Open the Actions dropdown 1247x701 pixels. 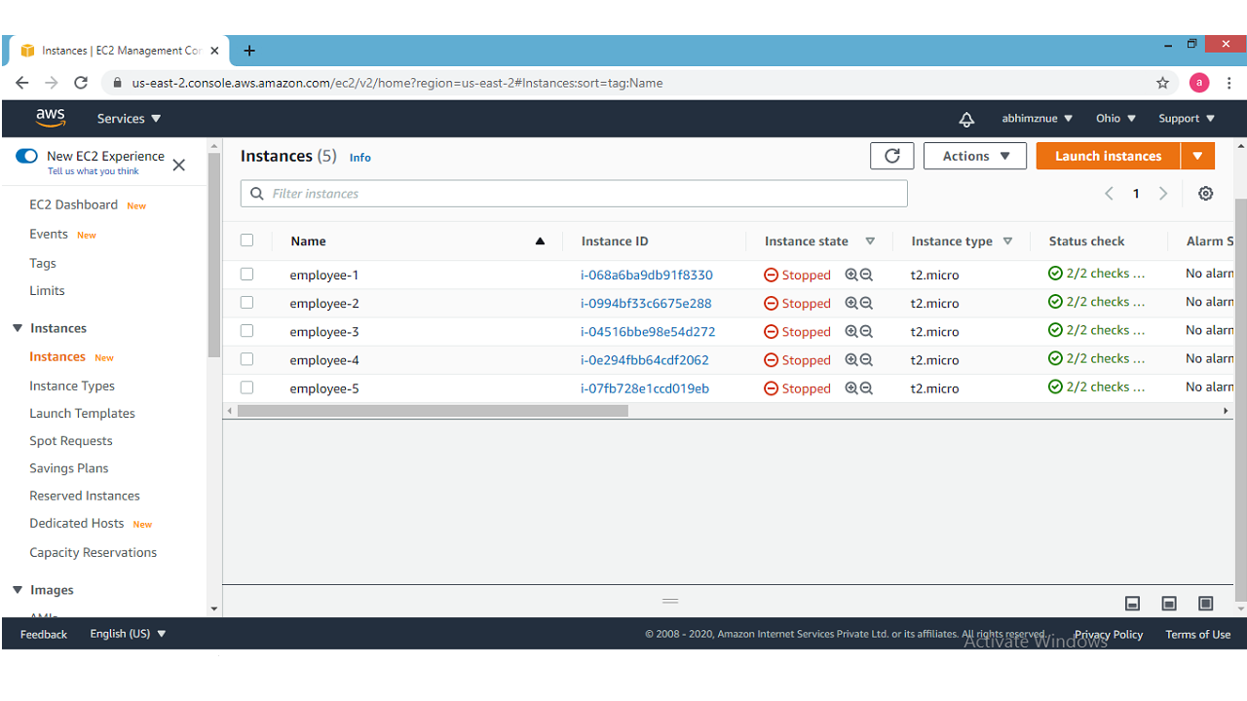click(974, 156)
